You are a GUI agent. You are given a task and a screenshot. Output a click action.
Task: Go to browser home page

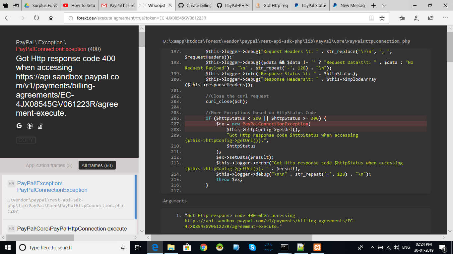click(x=51, y=18)
